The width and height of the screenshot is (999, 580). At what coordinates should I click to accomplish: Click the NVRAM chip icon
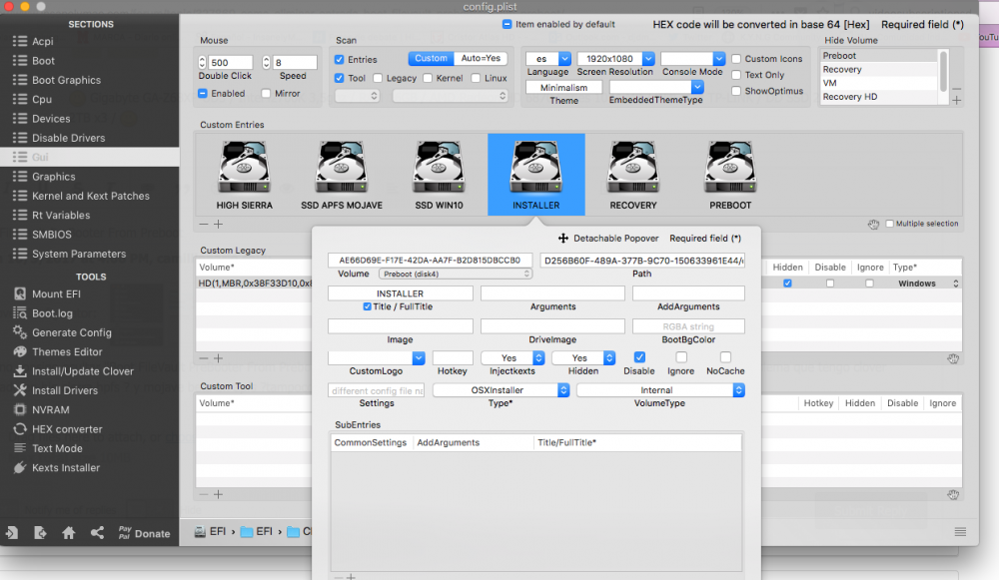click(20, 409)
